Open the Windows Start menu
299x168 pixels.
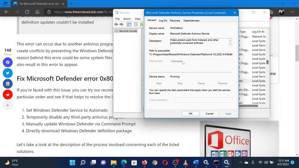(72, 162)
